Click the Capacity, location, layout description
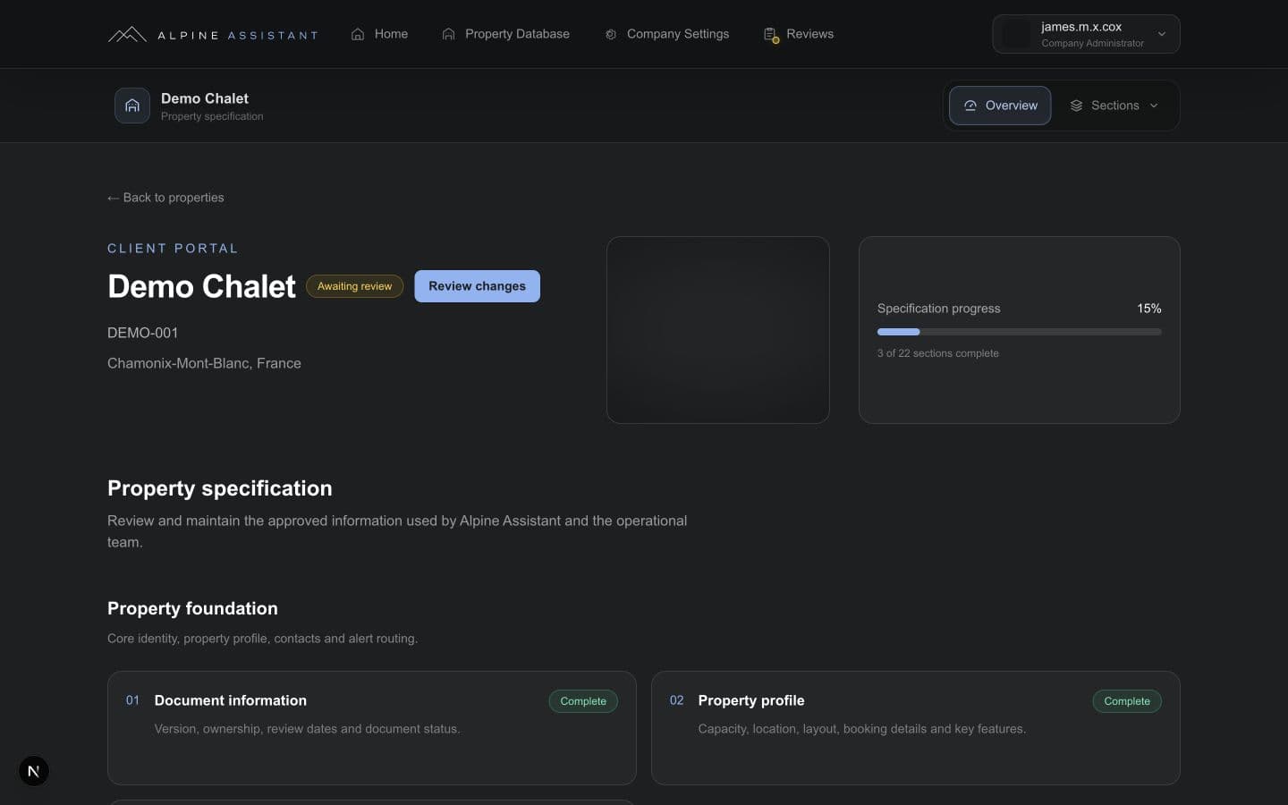 point(861,729)
